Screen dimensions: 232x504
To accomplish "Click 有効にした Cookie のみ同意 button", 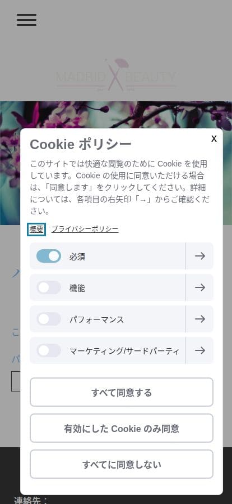I will (122, 428).
